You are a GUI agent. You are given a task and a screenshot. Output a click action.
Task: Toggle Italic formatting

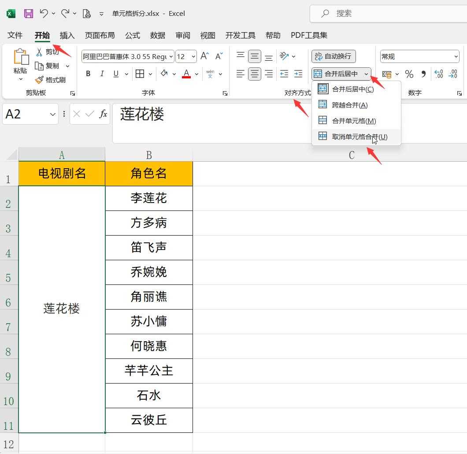[x=102, y=74]
